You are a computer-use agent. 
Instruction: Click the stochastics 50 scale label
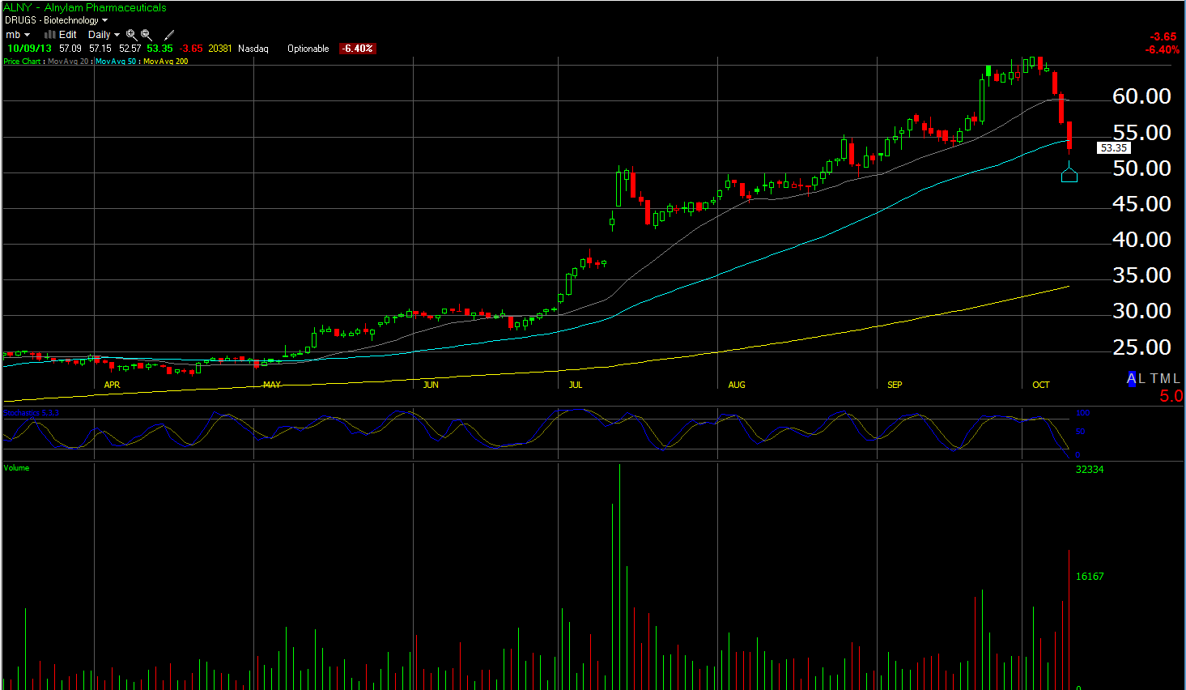click(1080, 432)
